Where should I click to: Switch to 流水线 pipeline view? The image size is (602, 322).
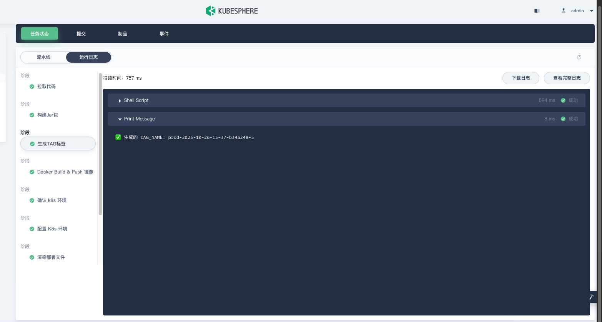click(43, 57)
